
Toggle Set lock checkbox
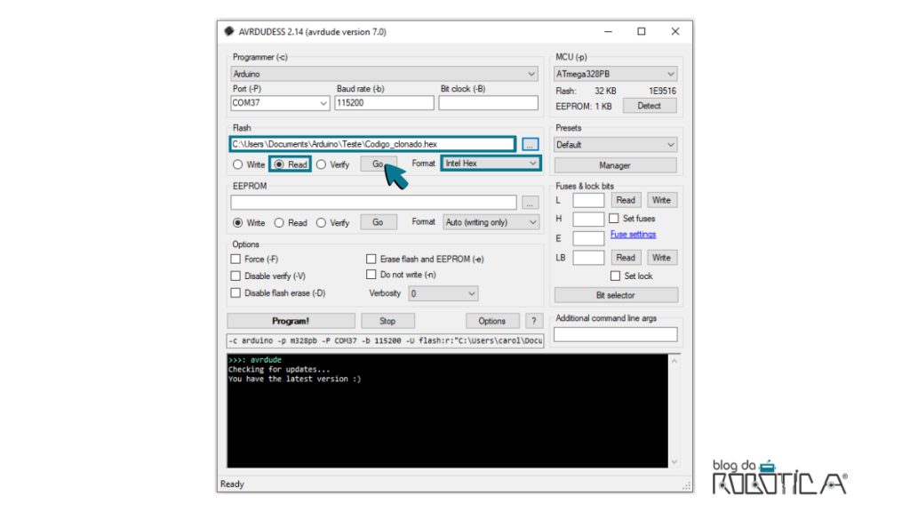(615, 276)
